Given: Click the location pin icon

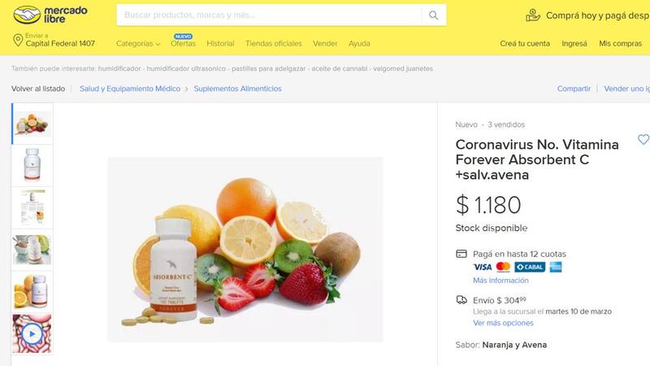Looking at the screenshot, I should coord(18,40).
